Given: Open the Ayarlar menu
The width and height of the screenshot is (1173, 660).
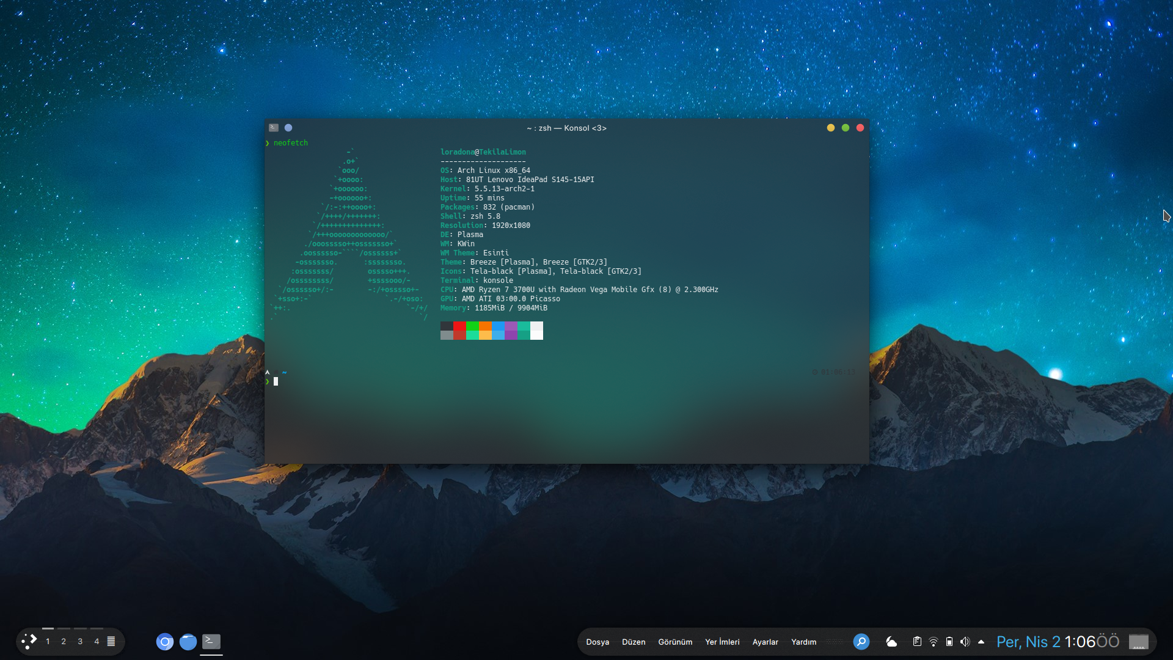Looking at the screenshot, I should point(765,642).
